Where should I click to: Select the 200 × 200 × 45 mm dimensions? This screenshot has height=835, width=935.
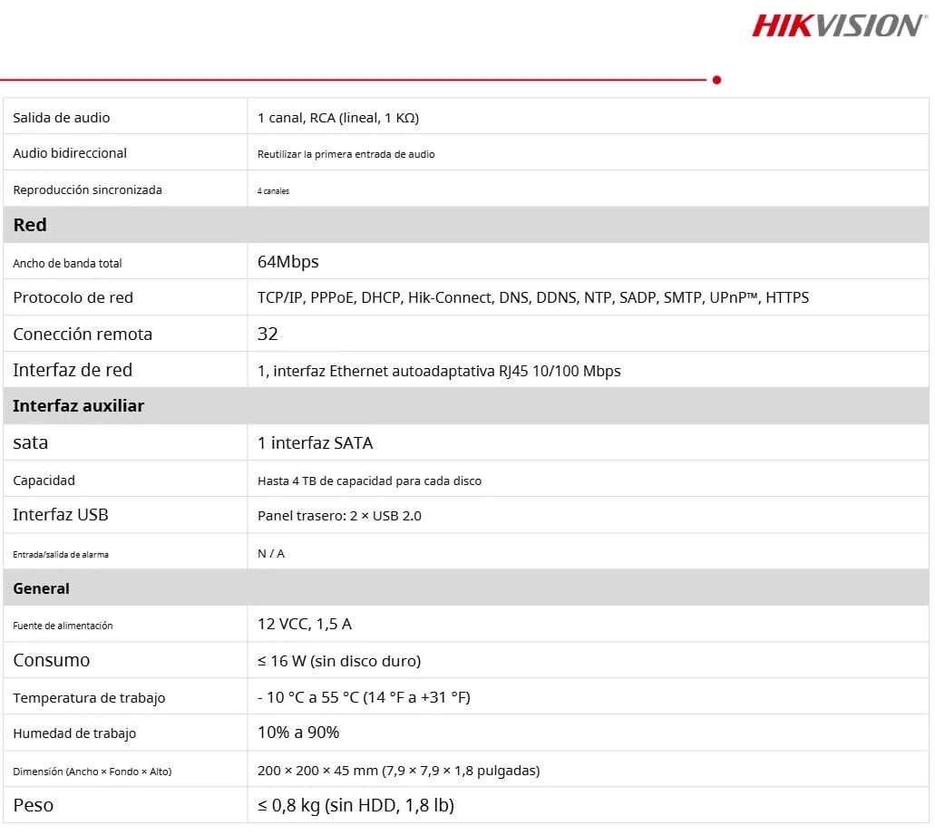[x=398, y=771]
